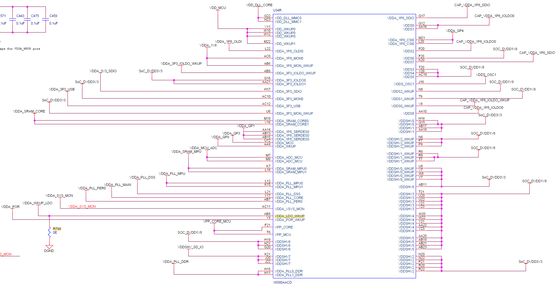
Task: Select the VDDA_PLL_MPU1 pin name
Action: pyautogui.click(x=289, y=187)
